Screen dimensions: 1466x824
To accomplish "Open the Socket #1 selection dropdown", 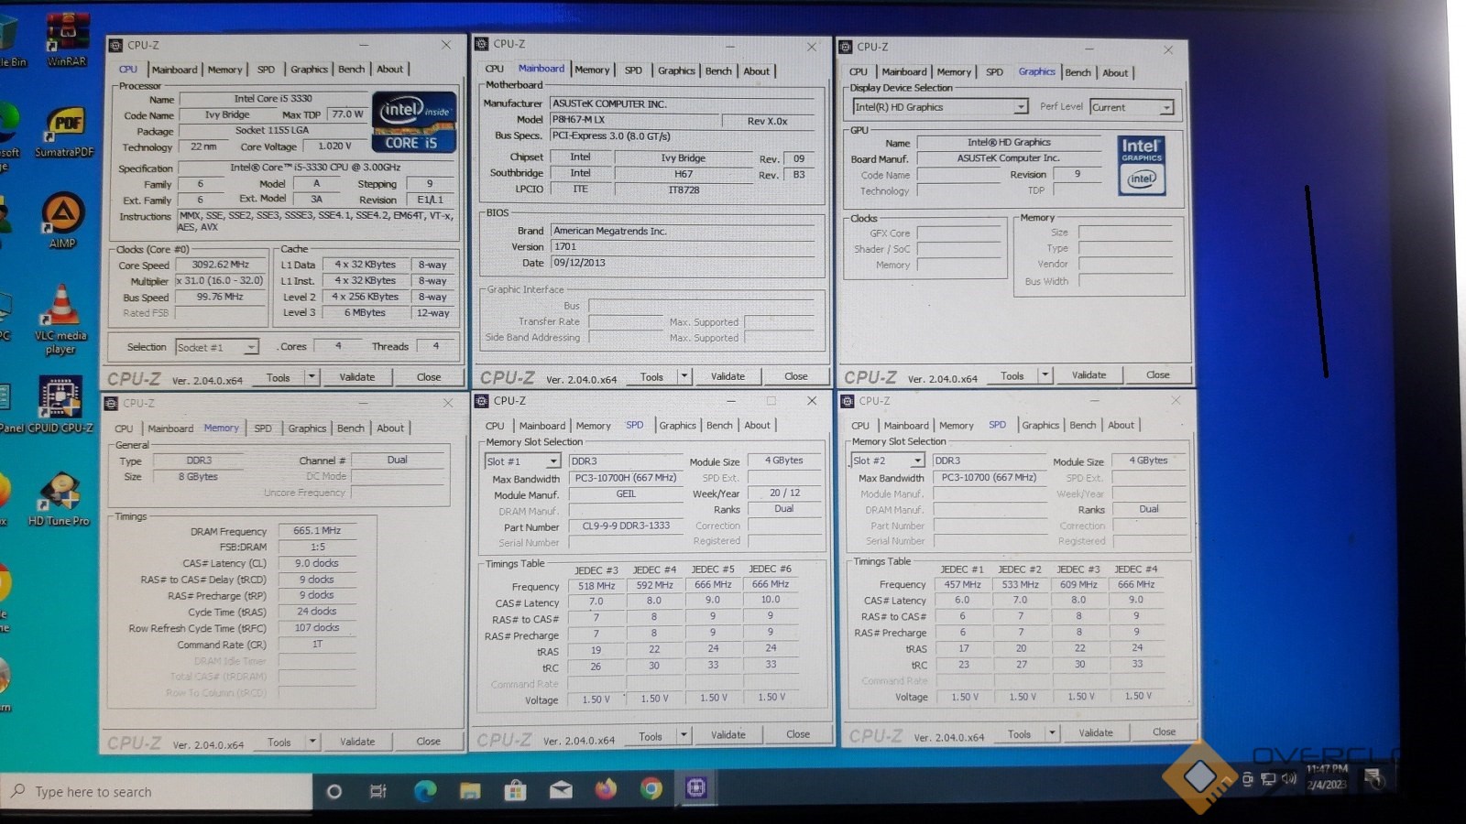I will tap(250, 347).
